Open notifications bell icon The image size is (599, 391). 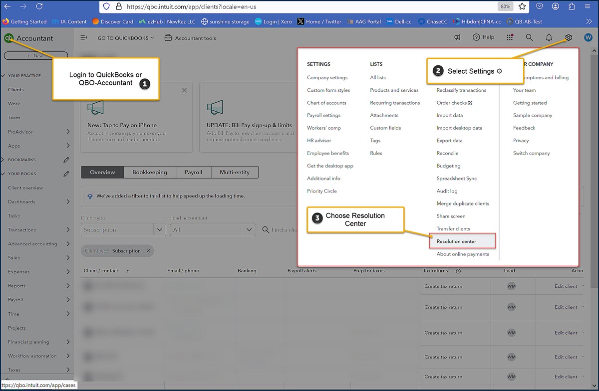pos(549,37)
